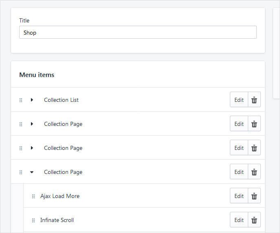Click trash icon on first Collection Page row
The image size is (280, 233).
tap(254, 124)
